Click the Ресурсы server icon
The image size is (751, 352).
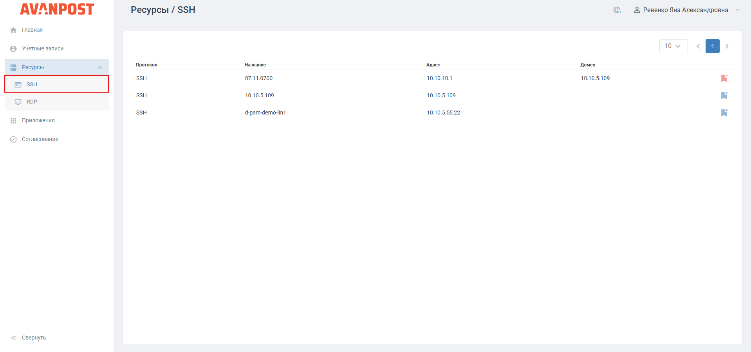[13, 68]
